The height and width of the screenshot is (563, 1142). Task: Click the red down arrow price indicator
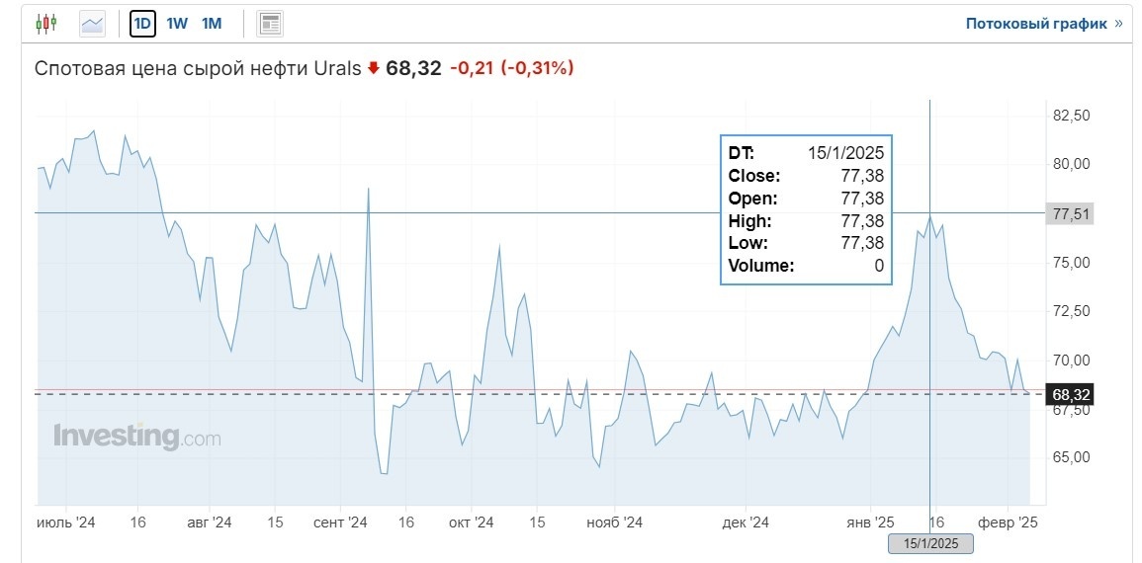[374, 68]
